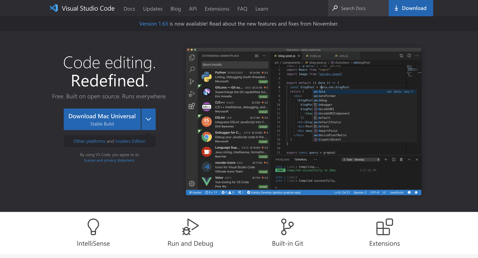This screenshot has height=258, width=478.
Task: Click Install button for the Vetur extension
Action: 263,187
